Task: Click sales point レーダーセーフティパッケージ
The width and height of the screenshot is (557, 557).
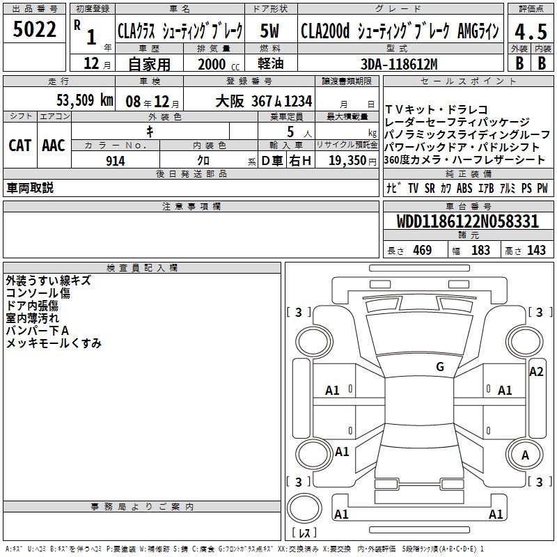Action: tap(457, 122)
